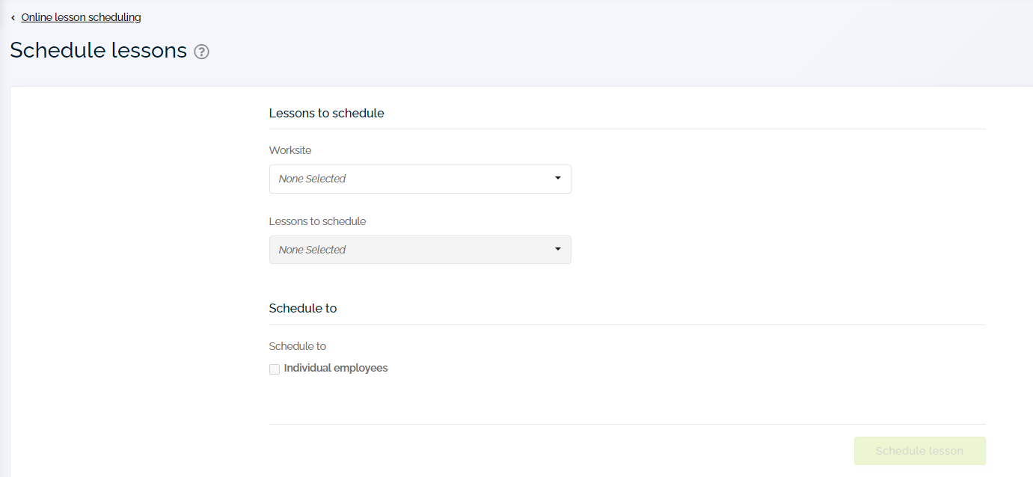The width and height of the screenshot is (1033, 477).
Task: Check Individual employees under Schedule to
Action: (x=275, y=369)
